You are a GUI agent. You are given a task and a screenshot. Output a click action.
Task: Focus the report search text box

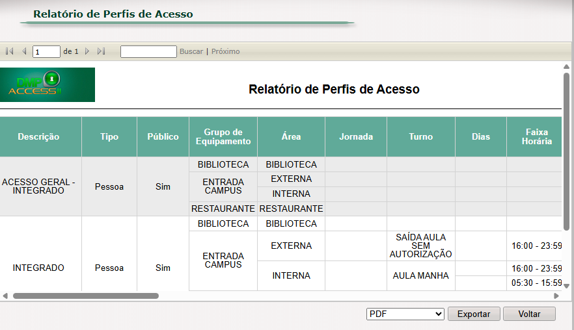[x=148, y=51]
